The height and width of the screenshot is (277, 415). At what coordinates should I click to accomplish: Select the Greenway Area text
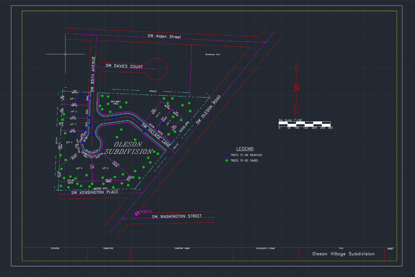click(213, 54)
